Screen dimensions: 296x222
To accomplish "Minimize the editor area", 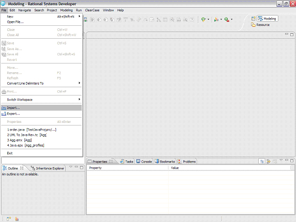I will [x=287, y=34].
